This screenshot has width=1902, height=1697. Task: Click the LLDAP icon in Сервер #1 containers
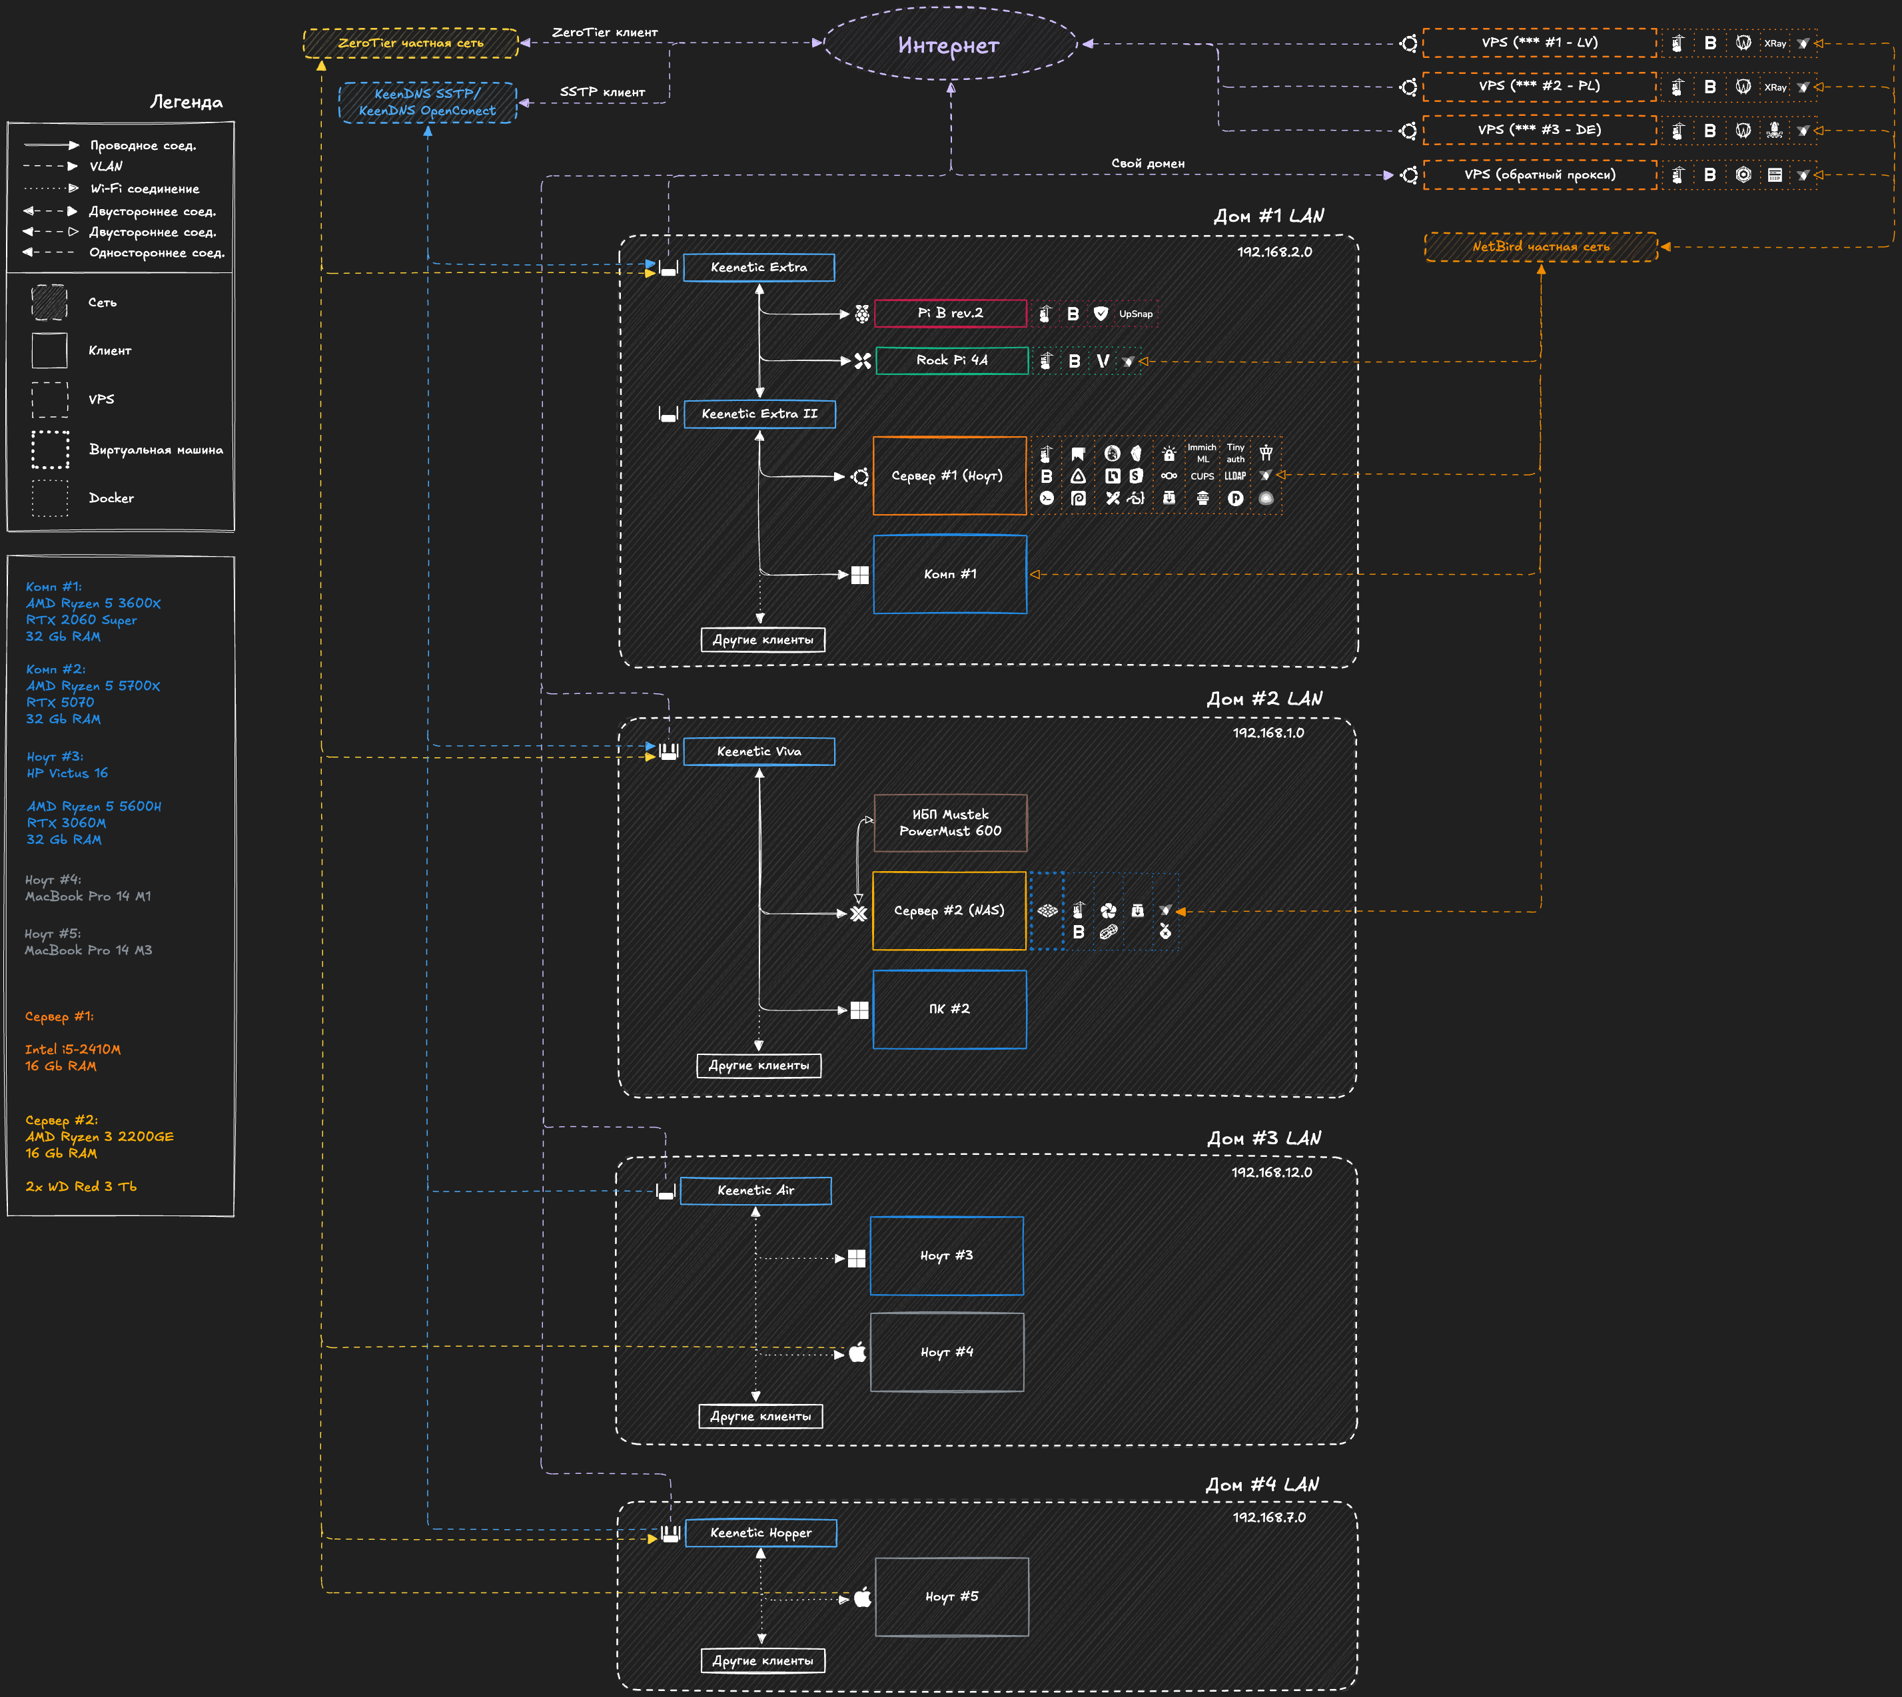[1235, 476]
